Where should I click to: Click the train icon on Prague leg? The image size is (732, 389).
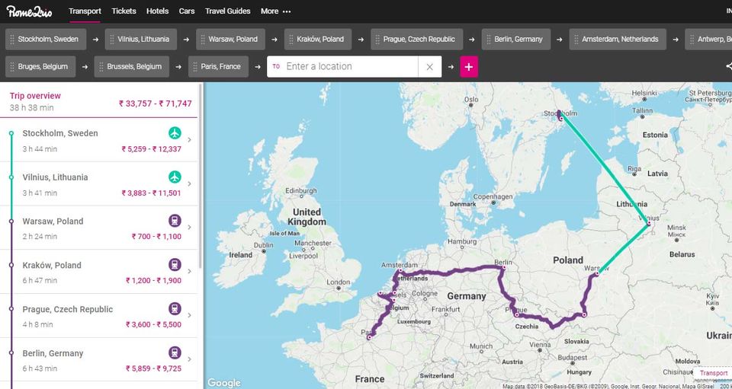175,308
